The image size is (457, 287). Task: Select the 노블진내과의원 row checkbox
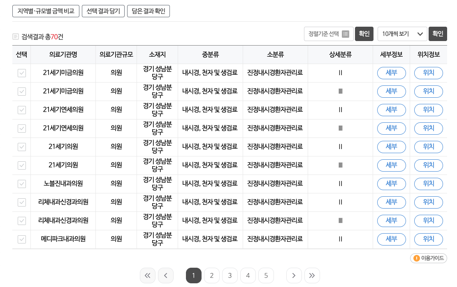(21, 184)
